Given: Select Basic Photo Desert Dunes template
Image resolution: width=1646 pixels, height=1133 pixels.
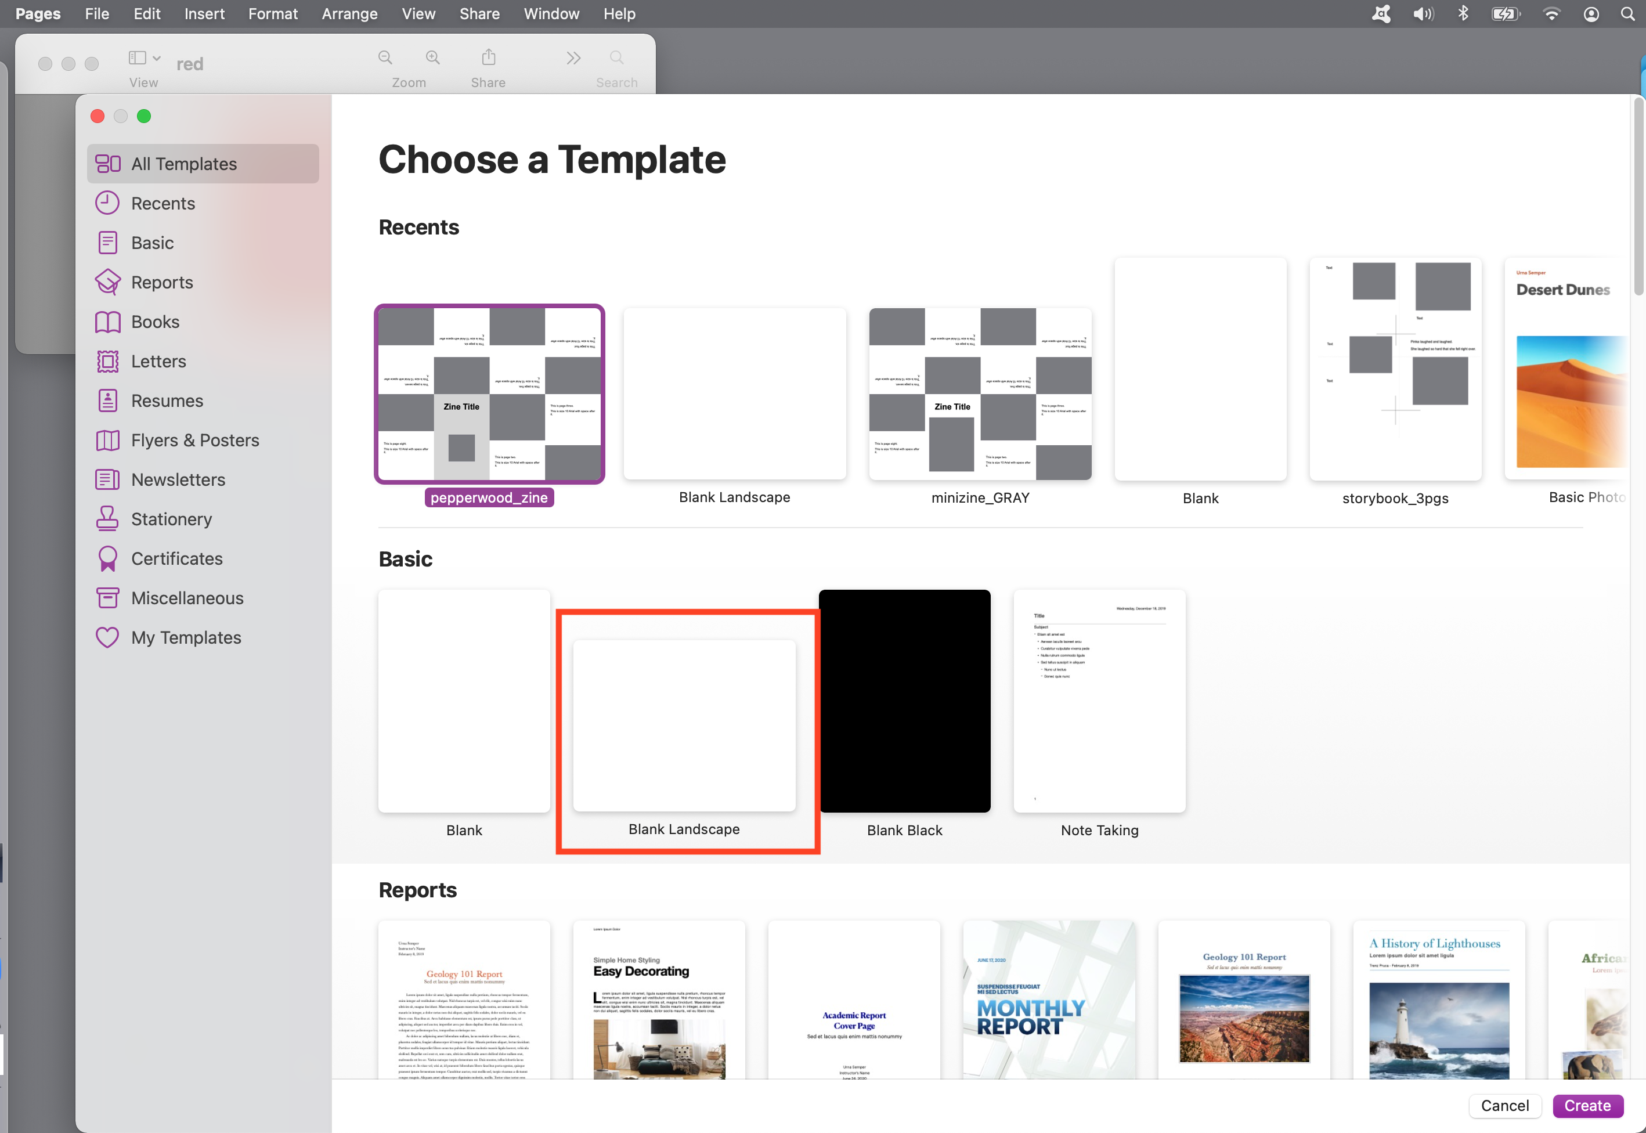Looking at the screenshot, I should tap(1566, 369).
